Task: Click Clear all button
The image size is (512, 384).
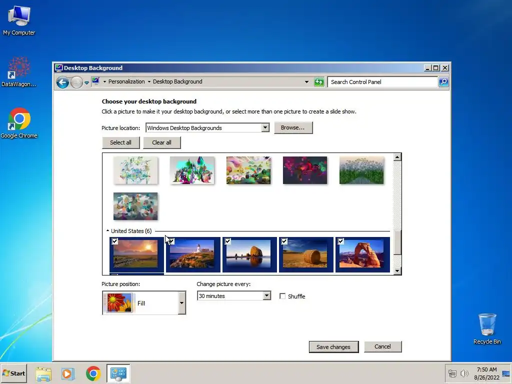Action: [161, 142]
